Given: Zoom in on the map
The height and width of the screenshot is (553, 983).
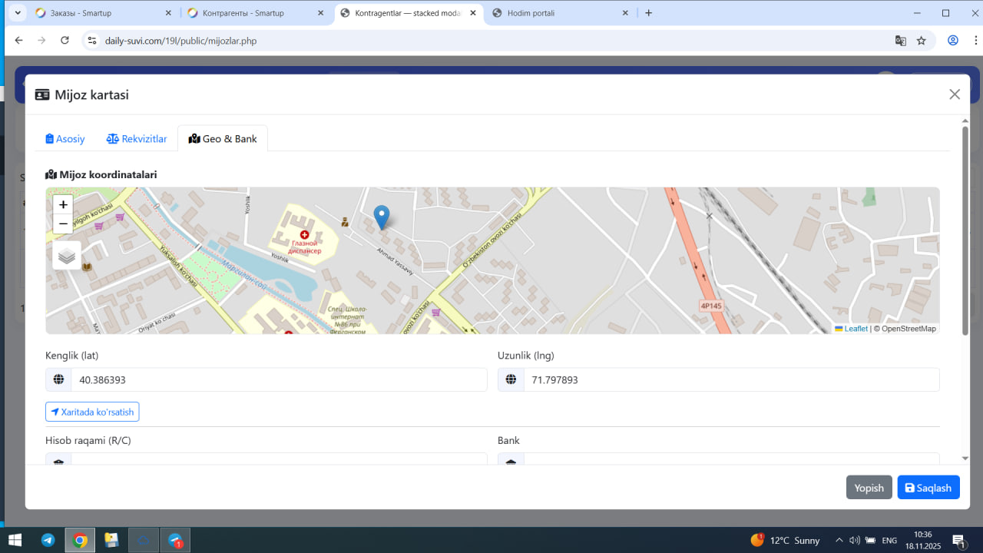Looking at the screenshot, I should (x=63, y=205).
